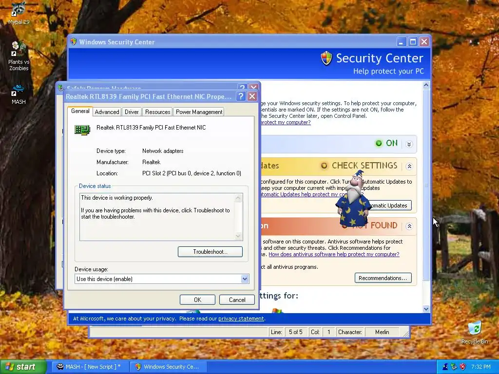Switch to Windows Security Center taskbar button
Viewport: 499px width, 374px height.
[169, 367]
